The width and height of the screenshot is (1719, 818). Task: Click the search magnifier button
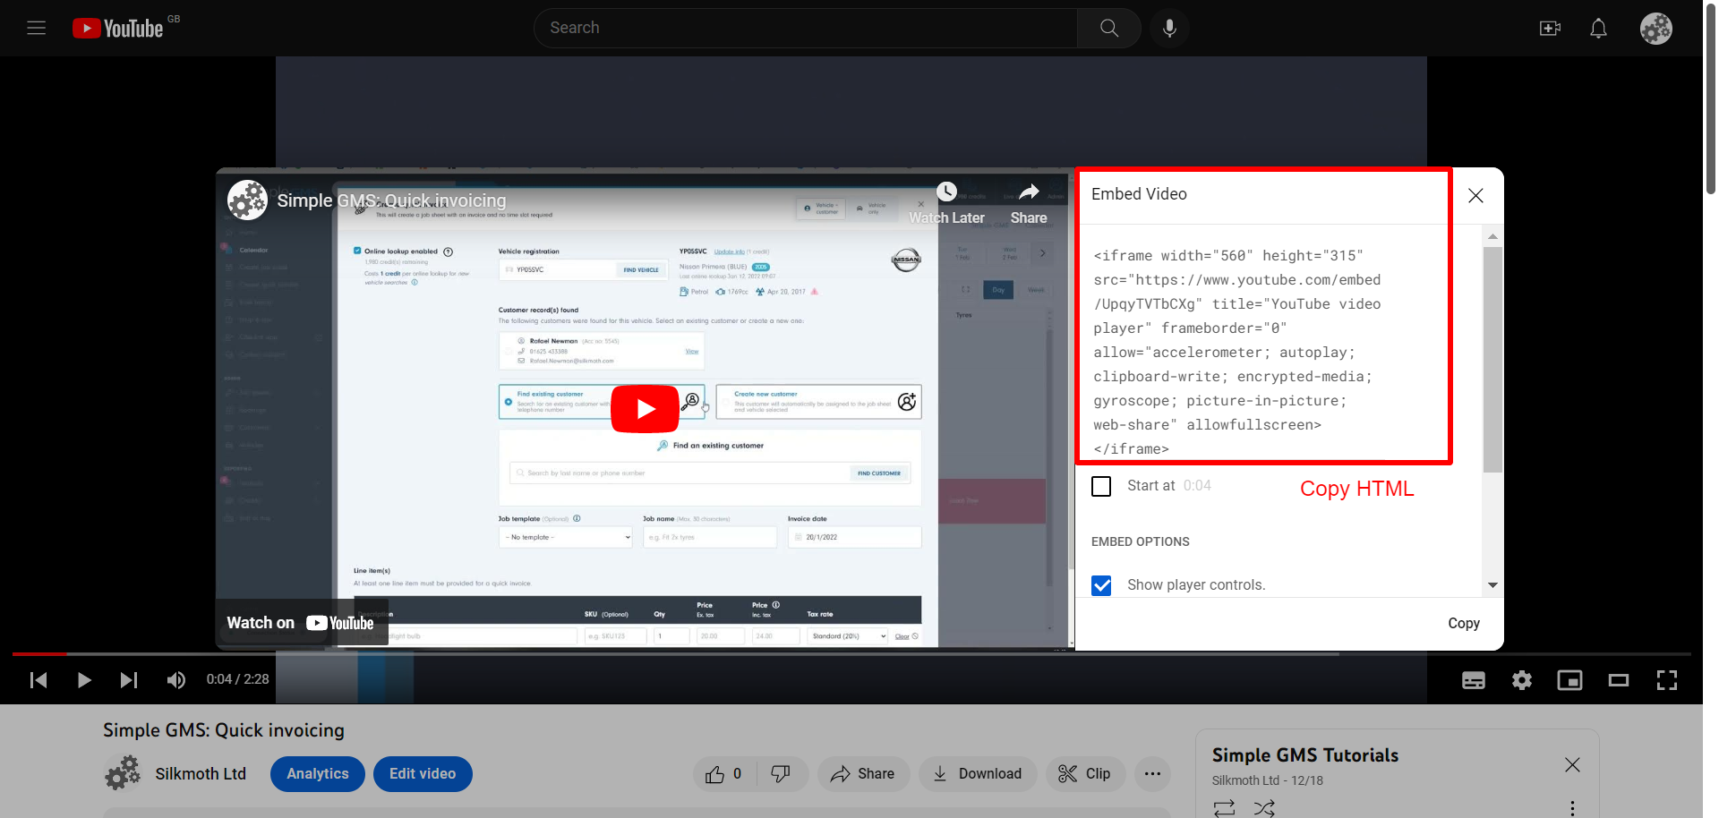click(1108, 28)
